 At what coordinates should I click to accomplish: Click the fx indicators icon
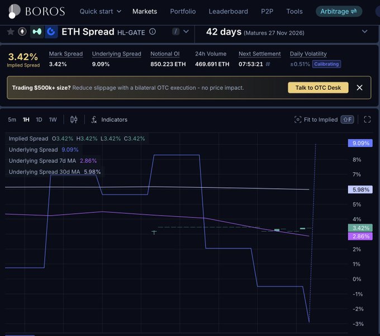(x=94, y=119)
